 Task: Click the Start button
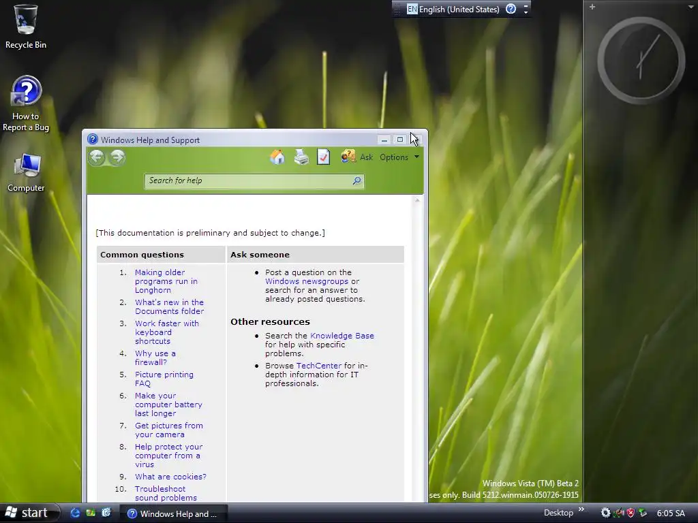tap(29, 513)
